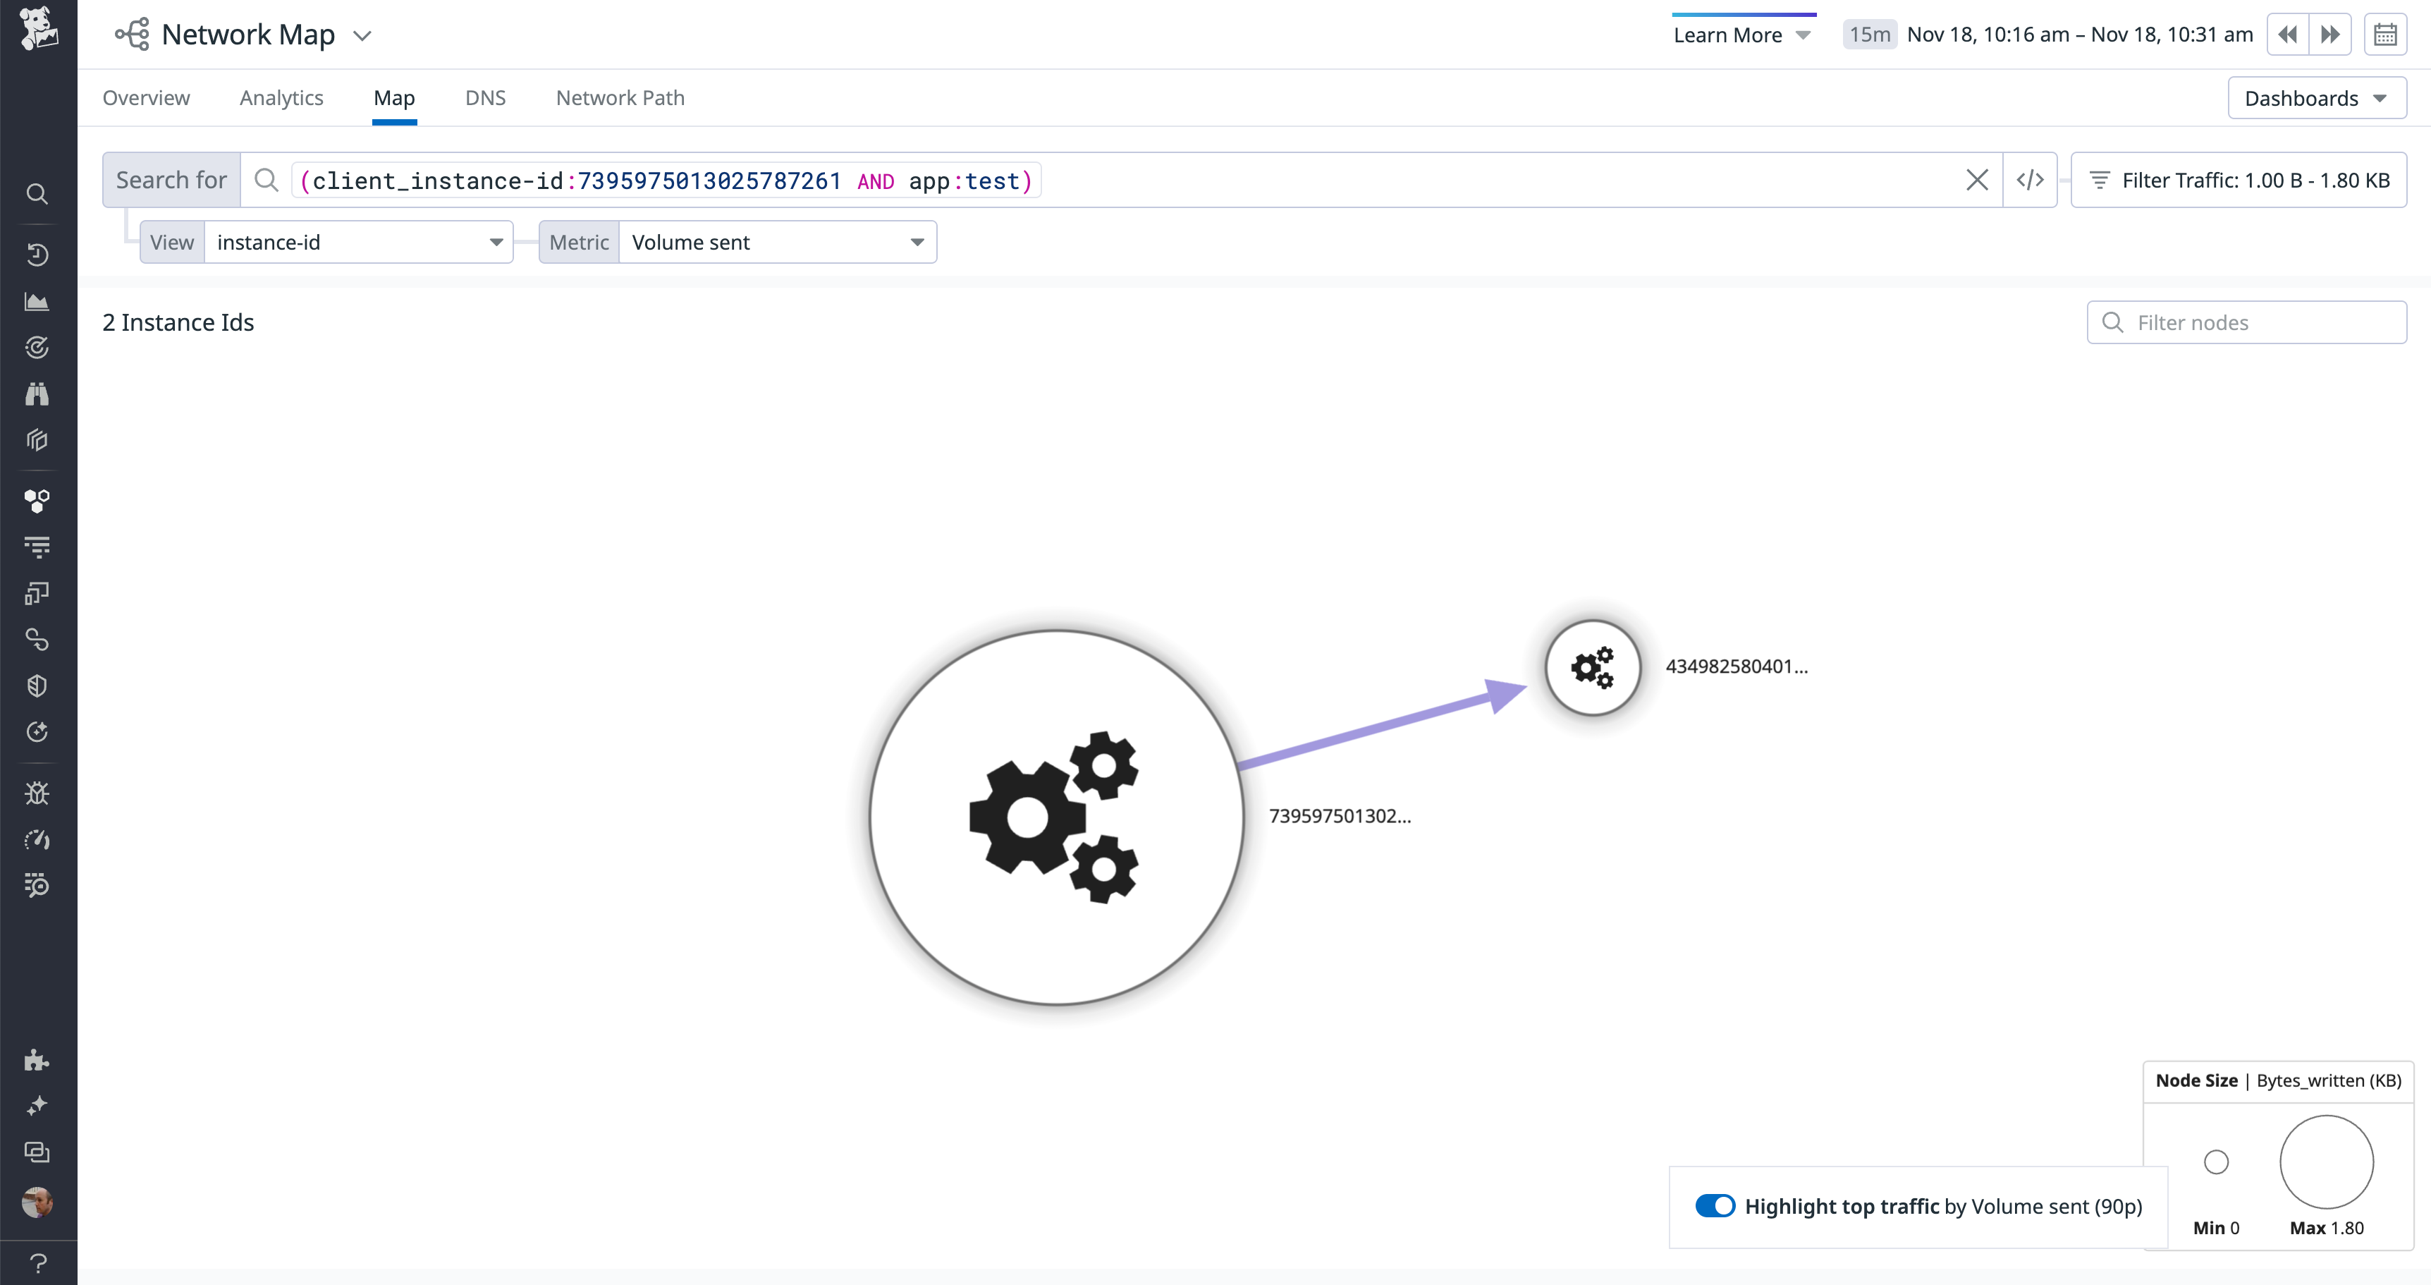Viewport: 2431px width, 1285px height.
Task: Open Bits AI via the sparkles icon
Action: (x=38, y=1104)
